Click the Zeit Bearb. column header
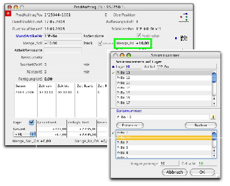The width and height of the screenshot is (230, 186). (85, 86)
